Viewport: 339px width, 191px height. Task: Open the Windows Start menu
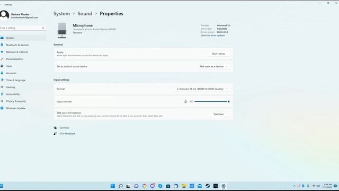[113, 186]
